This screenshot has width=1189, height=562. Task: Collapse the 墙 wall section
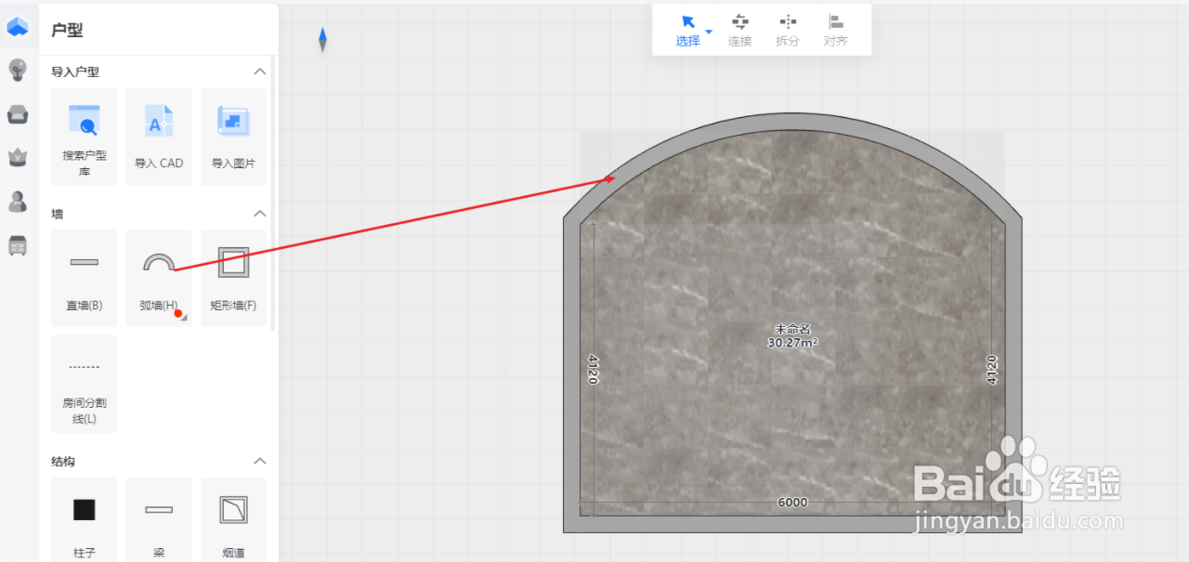pyautogui.click(x=260, y=214)
